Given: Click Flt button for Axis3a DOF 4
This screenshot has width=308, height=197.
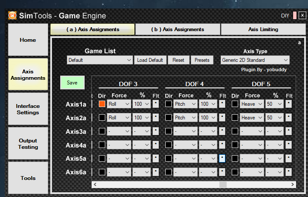Looking at the screenshot, I should pyautogui.click(x=222, y=131).
